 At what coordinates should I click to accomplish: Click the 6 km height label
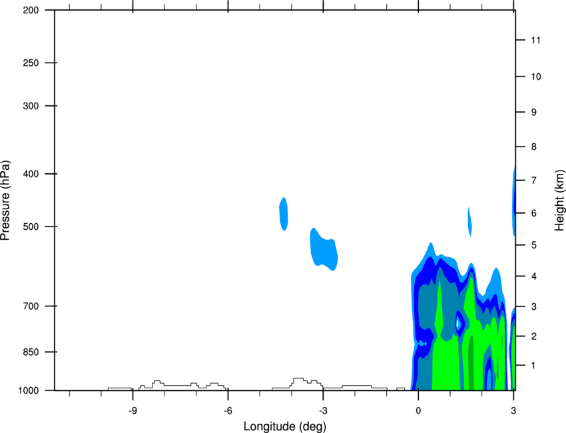click(x=533, y=213)
